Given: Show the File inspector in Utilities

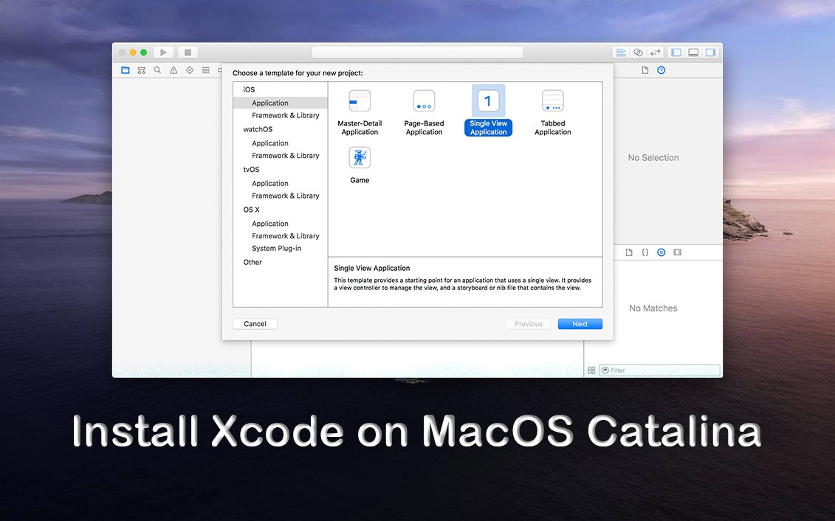Looking at the screenshot, I should 645,70.
